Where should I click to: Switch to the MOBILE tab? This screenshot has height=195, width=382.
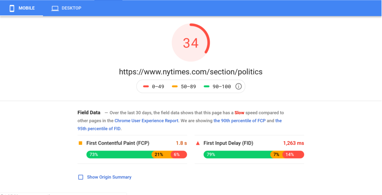click(22, 8)
